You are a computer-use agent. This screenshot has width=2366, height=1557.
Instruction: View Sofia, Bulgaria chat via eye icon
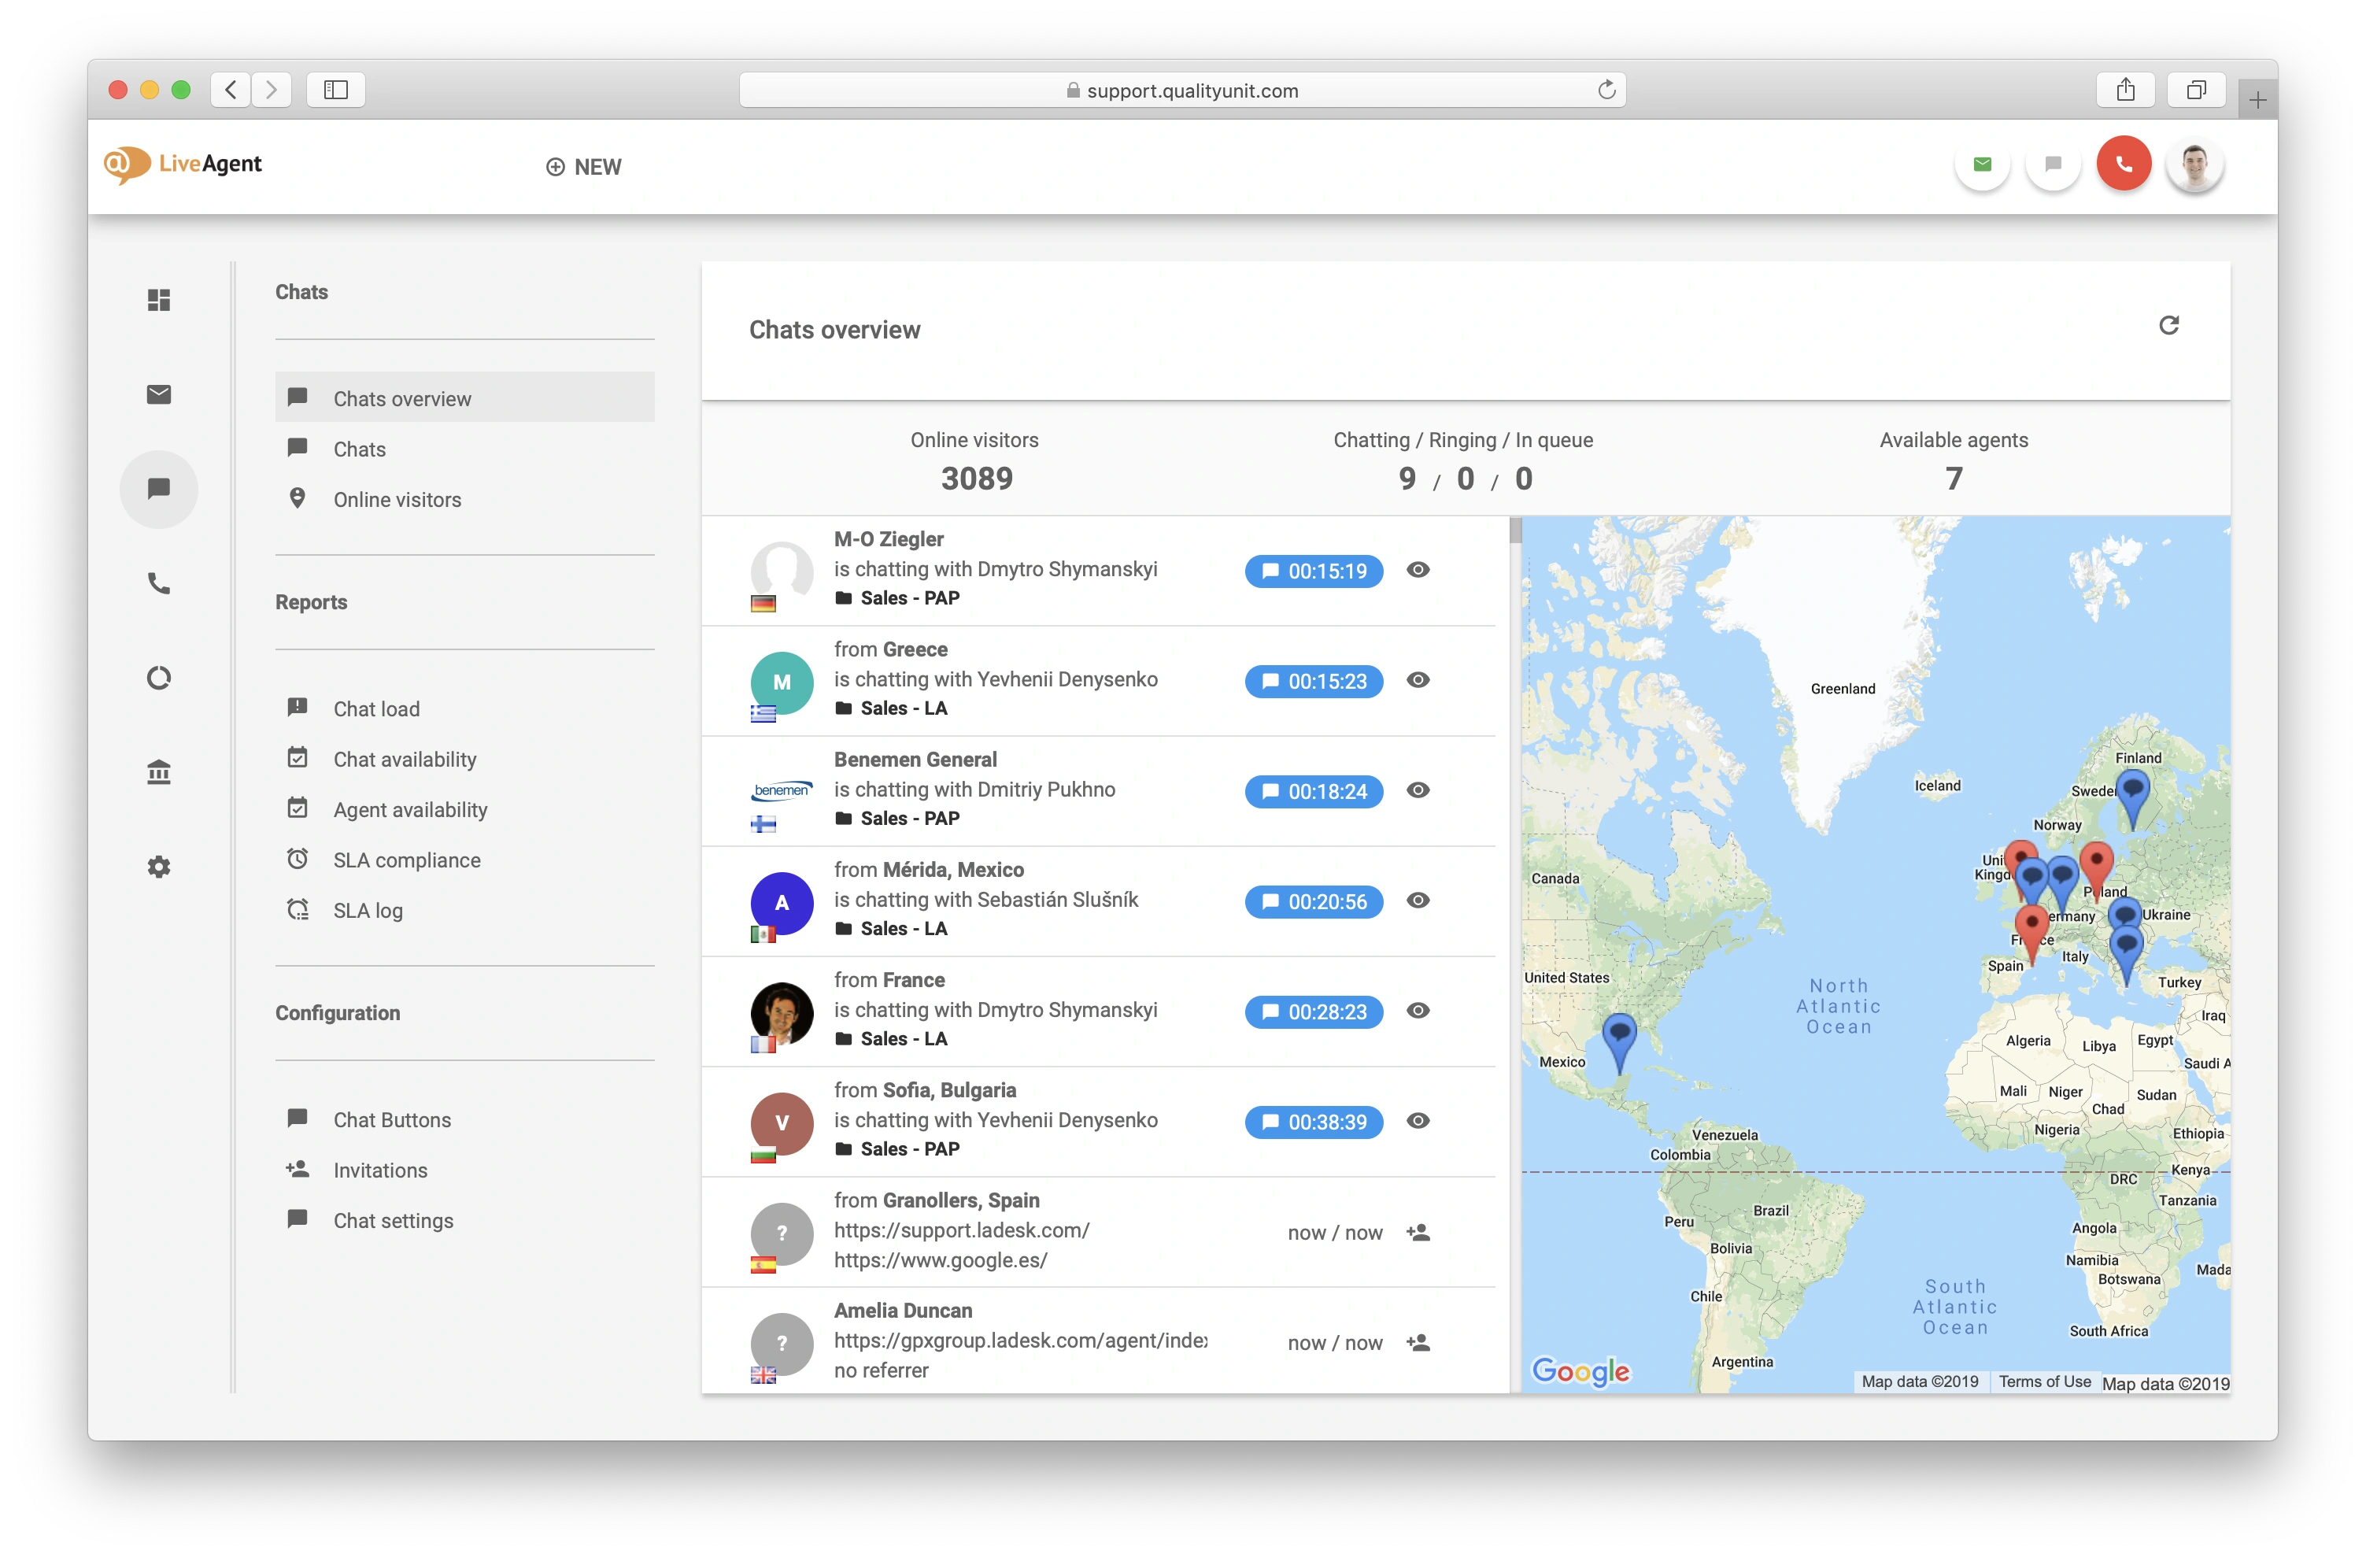pos(1418,1122)
